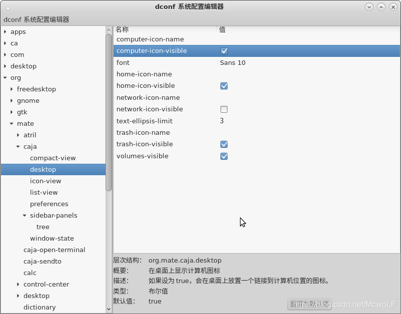The image size is (401, 314).
Task: Expand the top-level desktop node arrow
Action: pyautogui.click(x=5, y=66)
